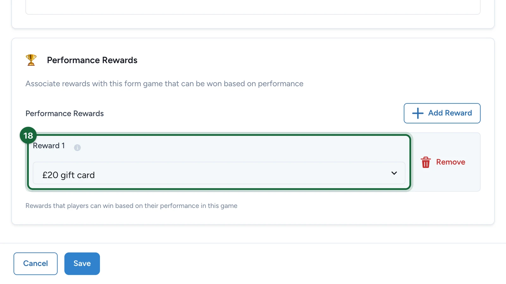
Task: Click the green step 18 badge
Action: (28, 135)
